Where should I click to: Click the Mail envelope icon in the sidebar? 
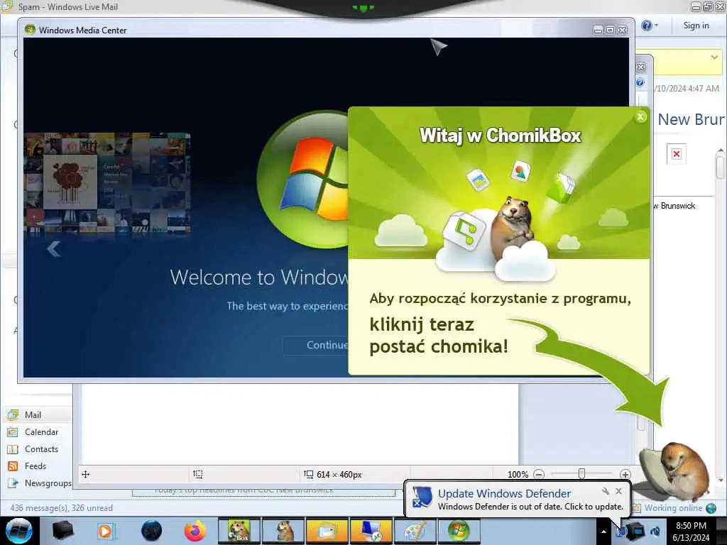[13, 414]
